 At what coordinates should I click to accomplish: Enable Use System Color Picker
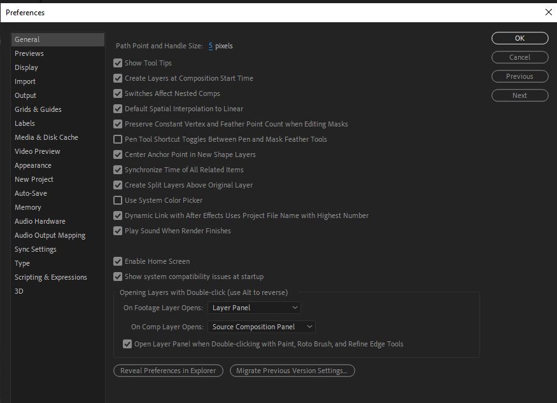(x=118, y=200)
